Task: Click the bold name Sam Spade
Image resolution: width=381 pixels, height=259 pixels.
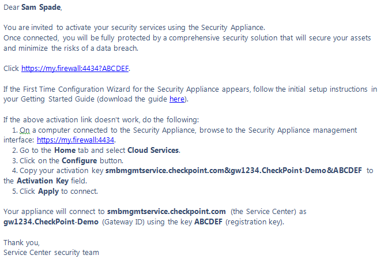Action: pos(41,7)
